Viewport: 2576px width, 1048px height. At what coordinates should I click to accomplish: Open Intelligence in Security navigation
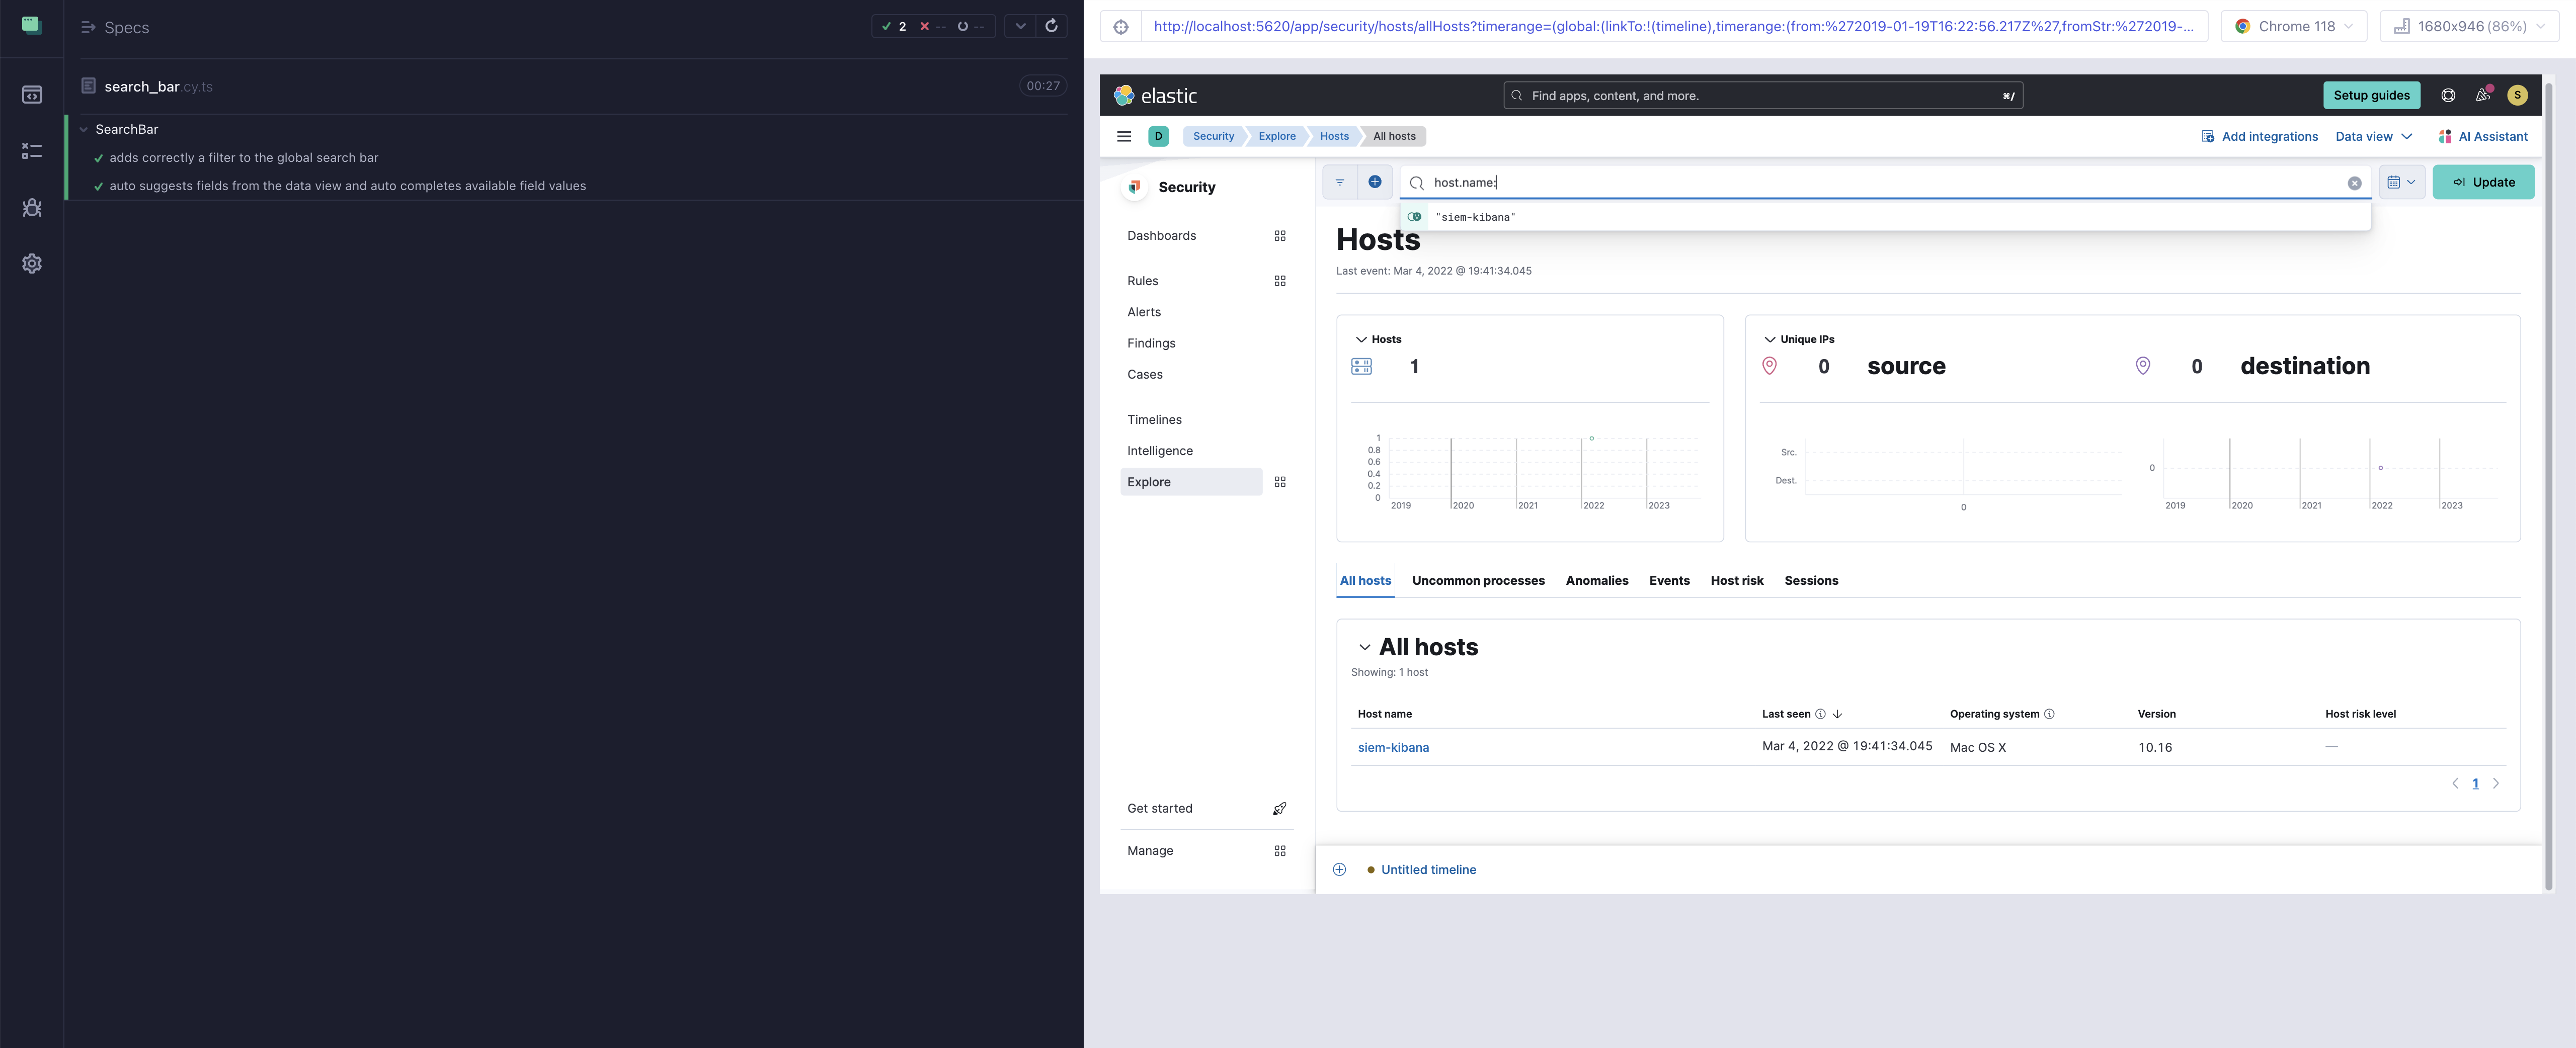[x=1160, y=451]
